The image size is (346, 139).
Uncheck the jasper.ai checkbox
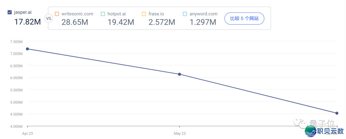pyautogui.click(x=10, y=13)
